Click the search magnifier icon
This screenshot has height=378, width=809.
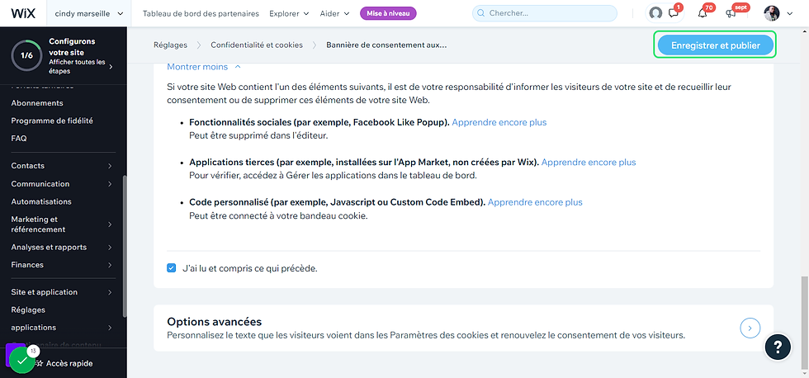point(480,13)
